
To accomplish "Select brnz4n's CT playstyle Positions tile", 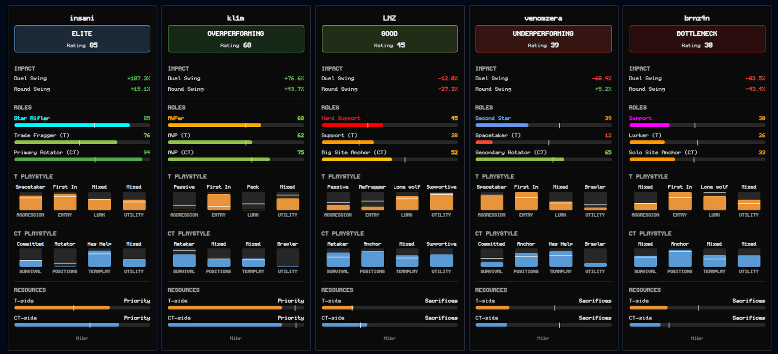I will click(x=680, y=258).
